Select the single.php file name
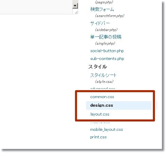The height and width of the screenshot is (153, 166). 105,43
